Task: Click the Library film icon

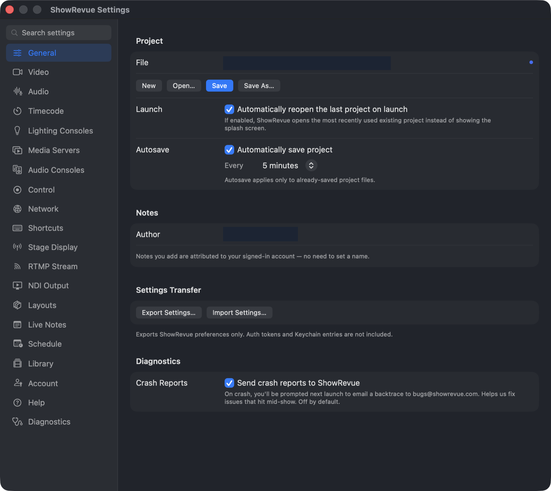Action: tap(17, 363)
